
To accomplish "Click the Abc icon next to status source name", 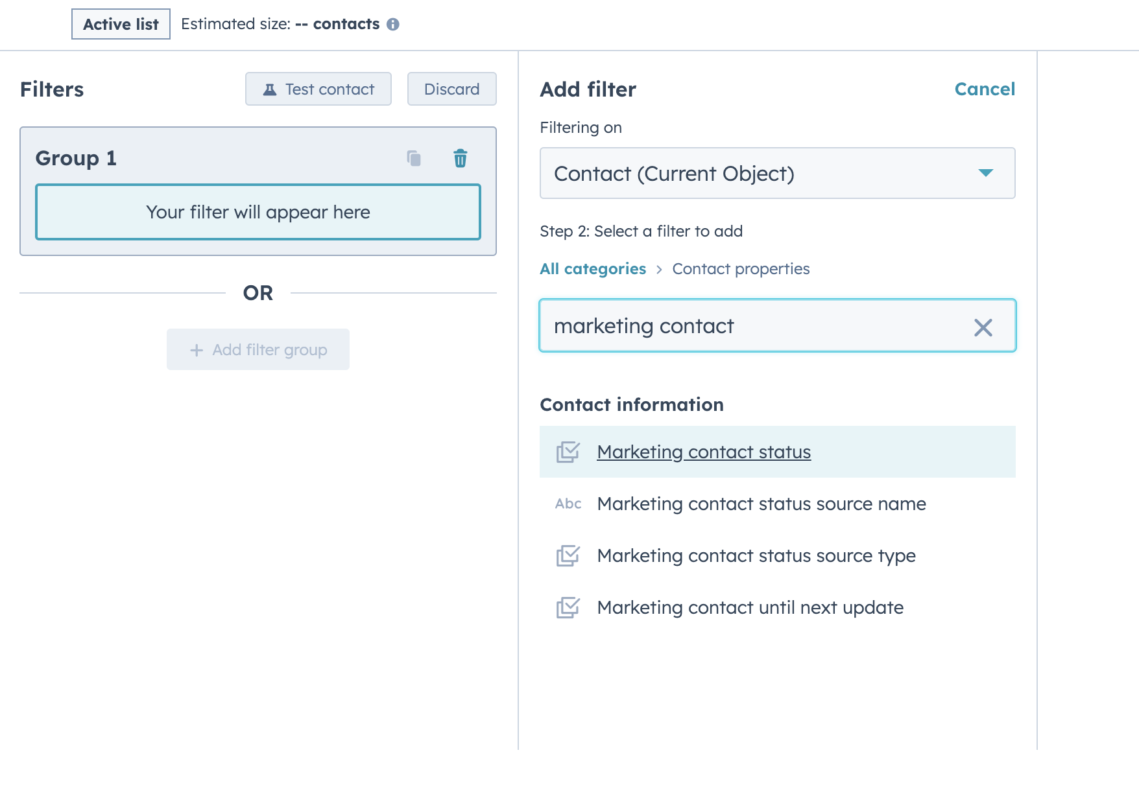I will pos(568,504).
